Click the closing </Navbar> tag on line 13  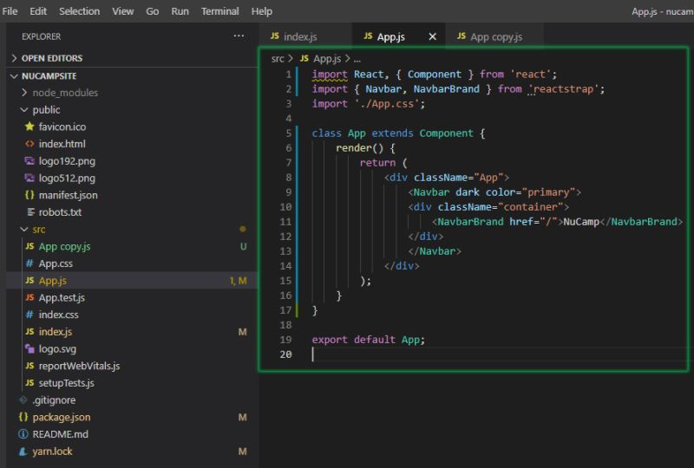point(435,251)
